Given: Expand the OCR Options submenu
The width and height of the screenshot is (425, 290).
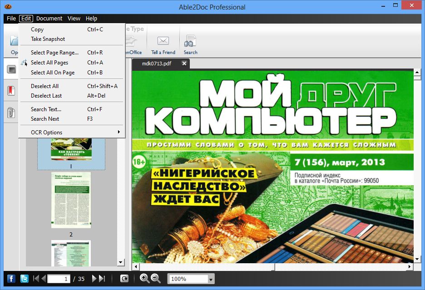Looking at the screenshot, I should click(72, 132).
